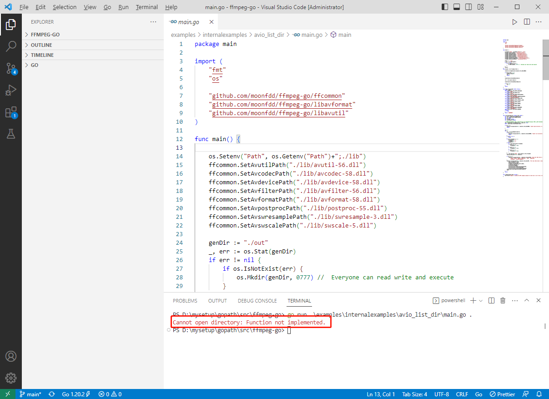This screenshot has width=549, height=399.
Task: Switch to the DEBUG CONSOLE panel tab
Action: click(x=257, y=301)
